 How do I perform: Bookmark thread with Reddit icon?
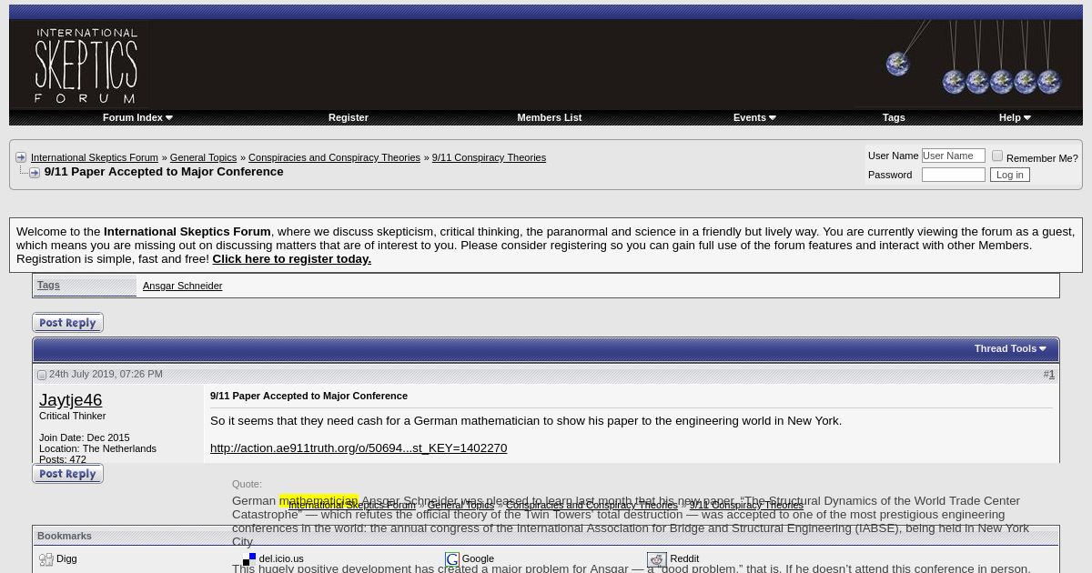pyautogui.click(x=657, y=559)
